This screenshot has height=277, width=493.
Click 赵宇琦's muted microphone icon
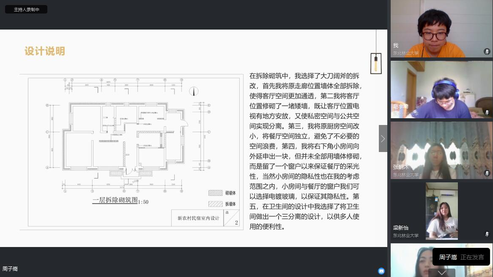click(x=487, y=113)
